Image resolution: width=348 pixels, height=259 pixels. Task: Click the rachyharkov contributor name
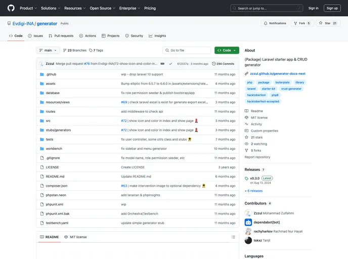point(263,231)
